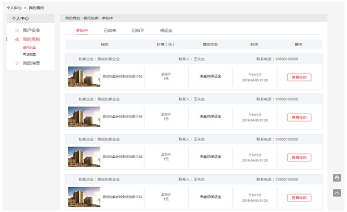
Task: Select 司法拍卖 submenu item
Action: pyautogui.click(x=29, y=54)
